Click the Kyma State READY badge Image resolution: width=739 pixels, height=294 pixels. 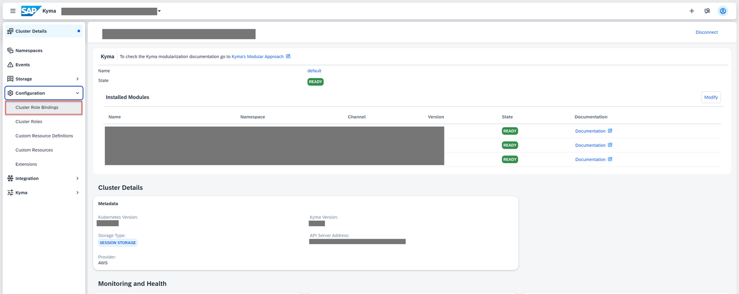[x=316, y=82]
